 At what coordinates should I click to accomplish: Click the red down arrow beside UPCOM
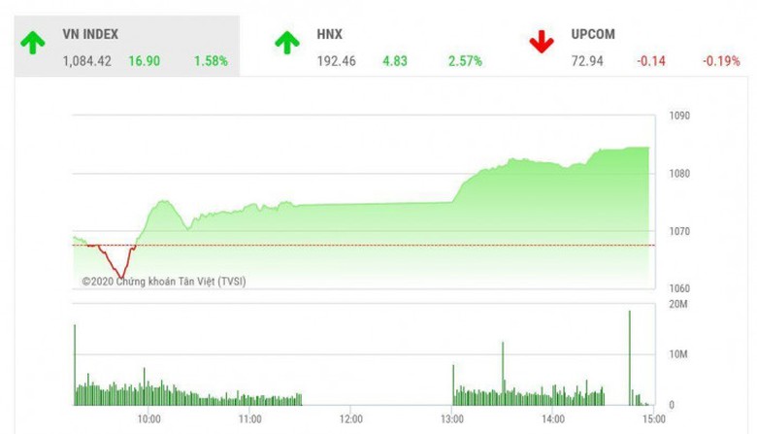coord(541,43)
